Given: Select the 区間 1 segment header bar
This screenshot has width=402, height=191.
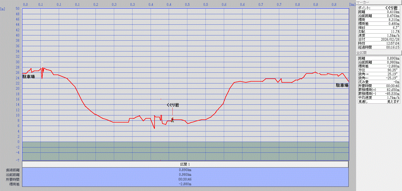Looking at the screenshot, I should pyautogui.click(x=185, y=164).
